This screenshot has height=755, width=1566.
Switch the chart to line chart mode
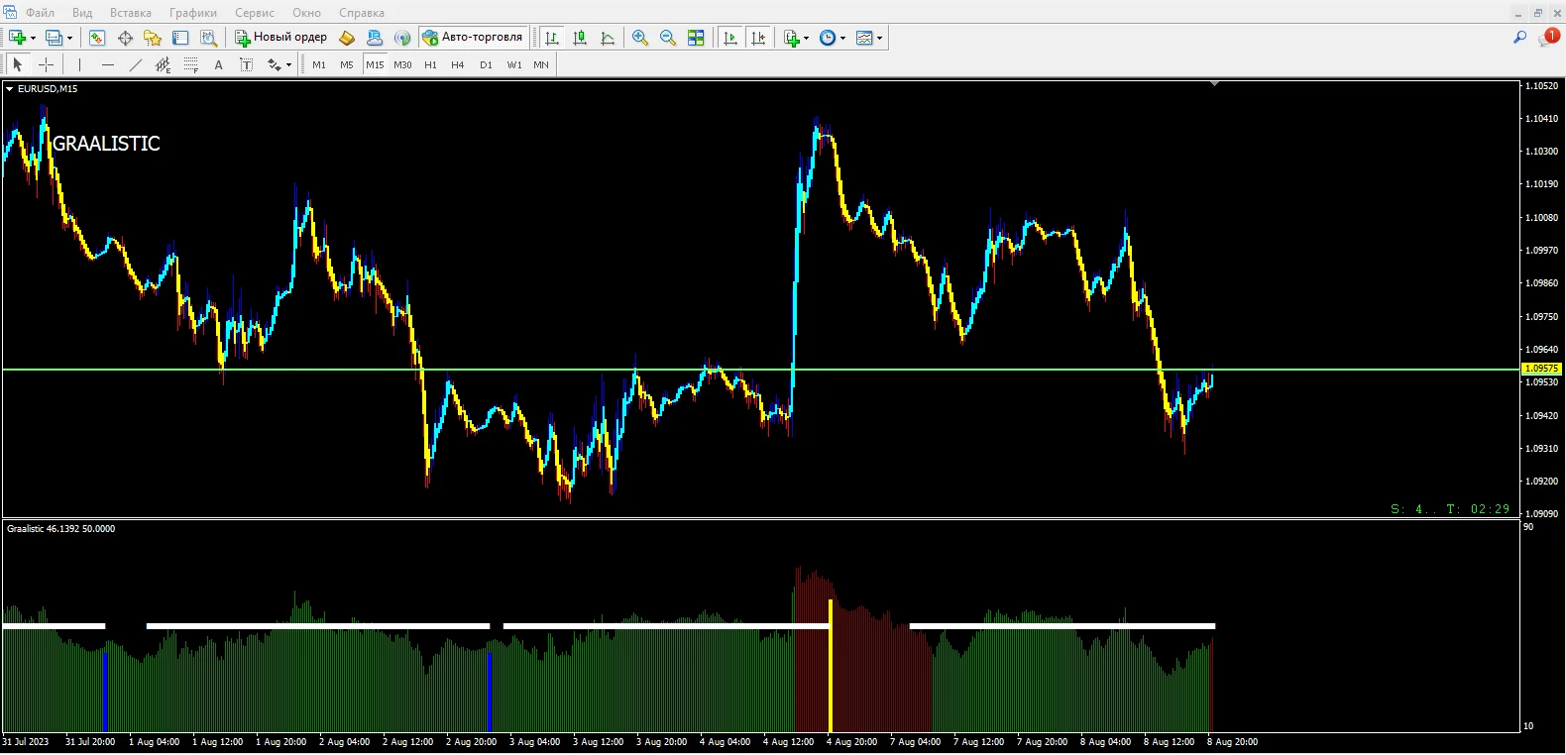(608, 38)
